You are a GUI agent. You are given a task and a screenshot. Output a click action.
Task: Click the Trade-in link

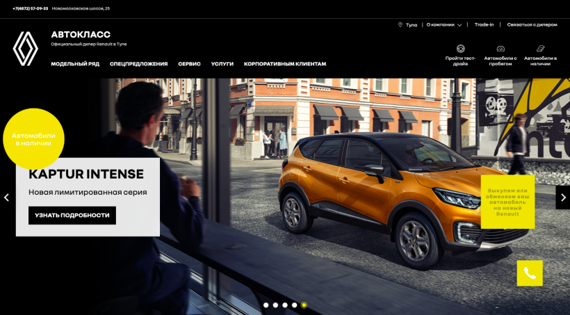point(484,25)
